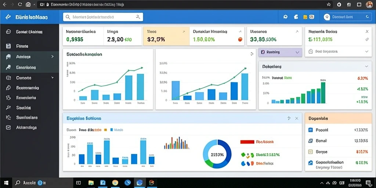Click the orange legend swatch above bar chart
376x188 pixels.
coord(105,130)
